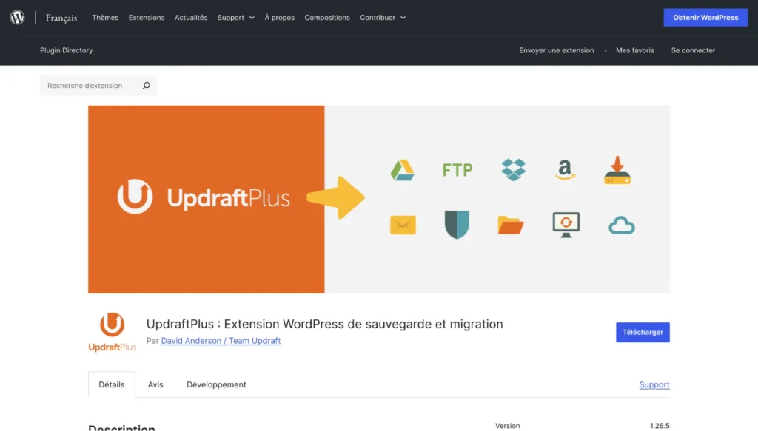
Task: Click the yellow arrow in banner
Action: point(335,197)
